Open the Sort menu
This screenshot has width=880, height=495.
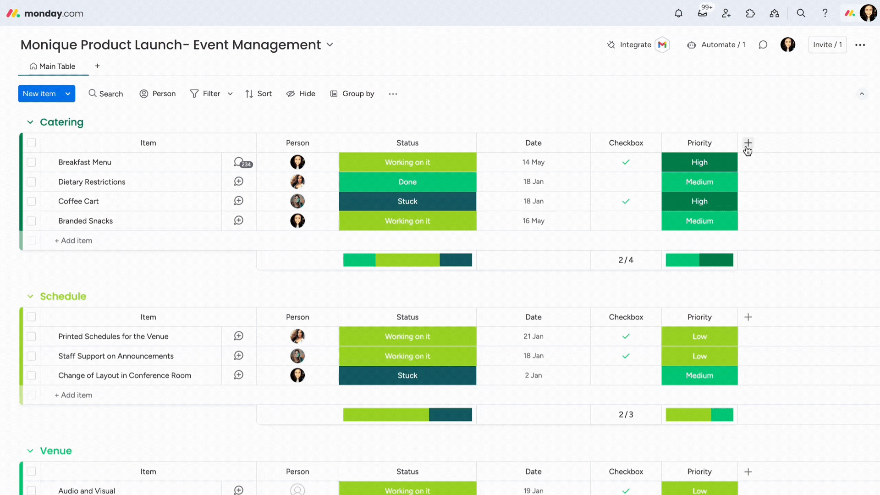[x=258, y=93]
